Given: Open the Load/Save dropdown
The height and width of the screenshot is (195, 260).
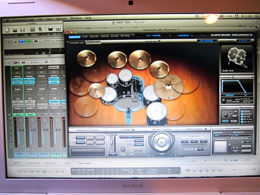Looking at the screenshot, I should (184, 35).
